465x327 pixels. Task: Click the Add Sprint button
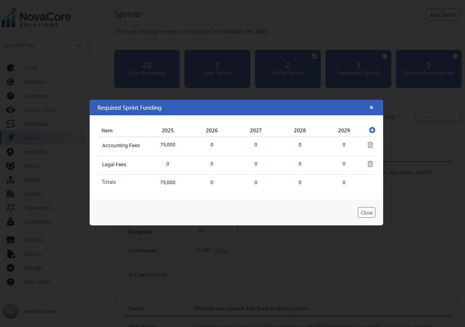(443, 15)
